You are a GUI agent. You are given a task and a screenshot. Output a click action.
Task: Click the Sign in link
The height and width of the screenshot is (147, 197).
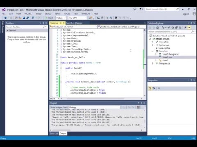[186, 14]
